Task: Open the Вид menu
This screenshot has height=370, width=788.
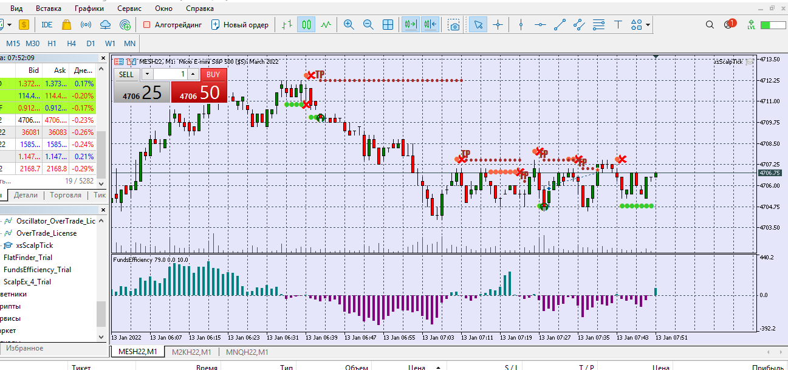Action: tap(17, 9)
